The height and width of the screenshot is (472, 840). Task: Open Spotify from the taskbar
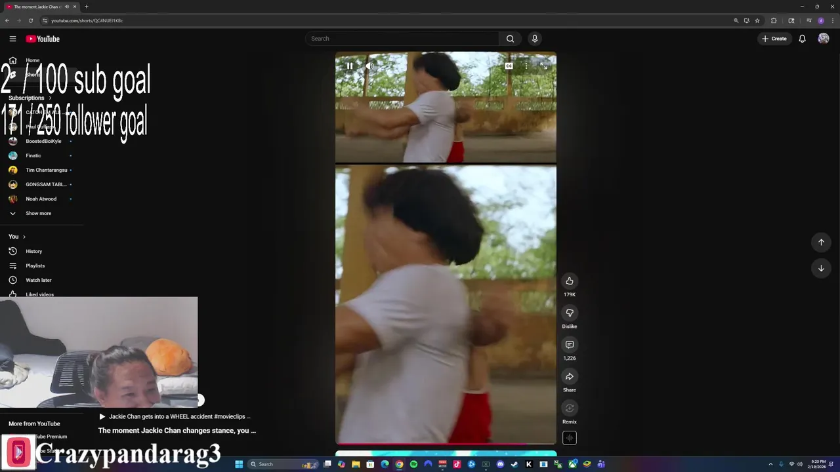pyautogui.click(x=413, y=464)
